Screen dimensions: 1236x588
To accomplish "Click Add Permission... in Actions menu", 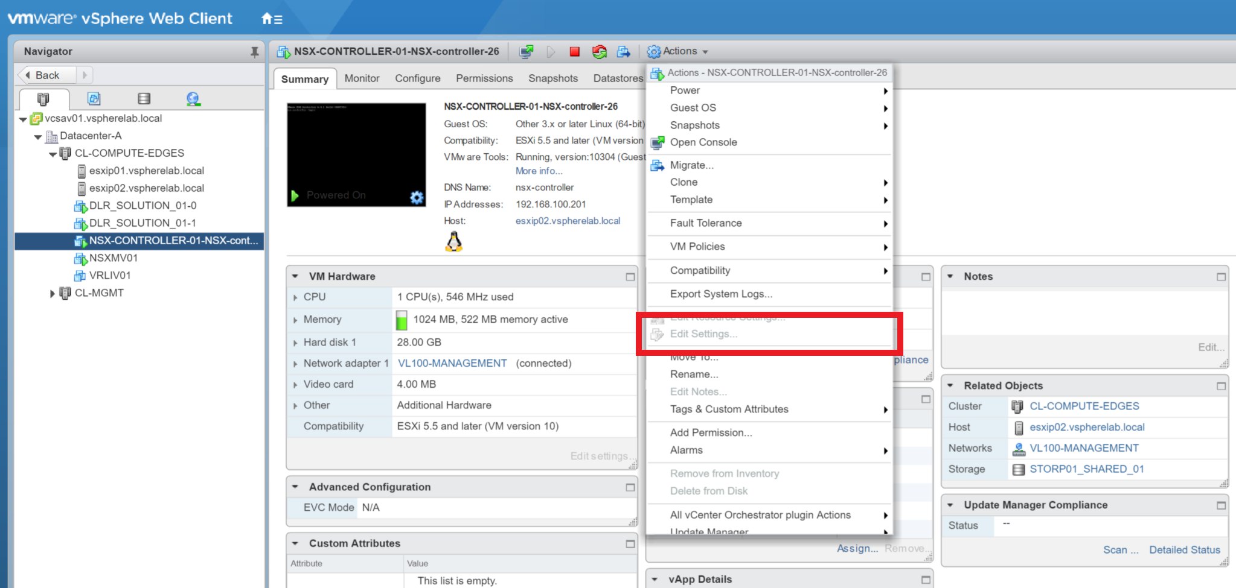I will tap(769, 433).
